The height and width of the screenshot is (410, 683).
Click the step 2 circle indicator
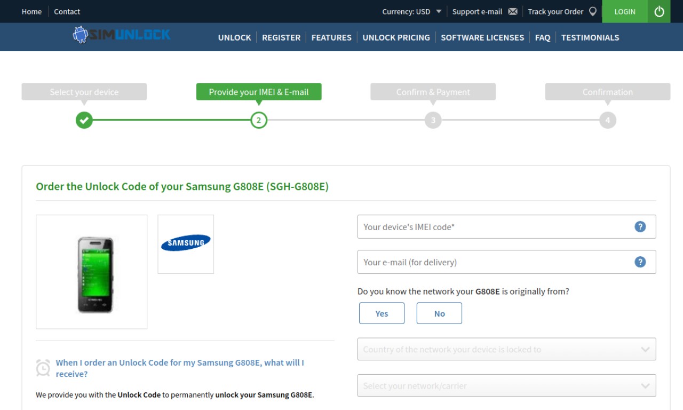point(259,120)
